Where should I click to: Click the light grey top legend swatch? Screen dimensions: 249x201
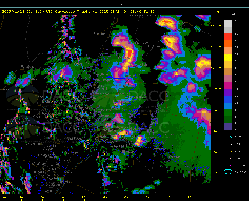(228, 23)
